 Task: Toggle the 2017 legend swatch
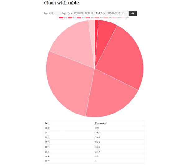tap(124, 18)
